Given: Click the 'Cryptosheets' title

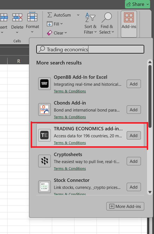Looking at the screenshot, I should pos(68,154).
